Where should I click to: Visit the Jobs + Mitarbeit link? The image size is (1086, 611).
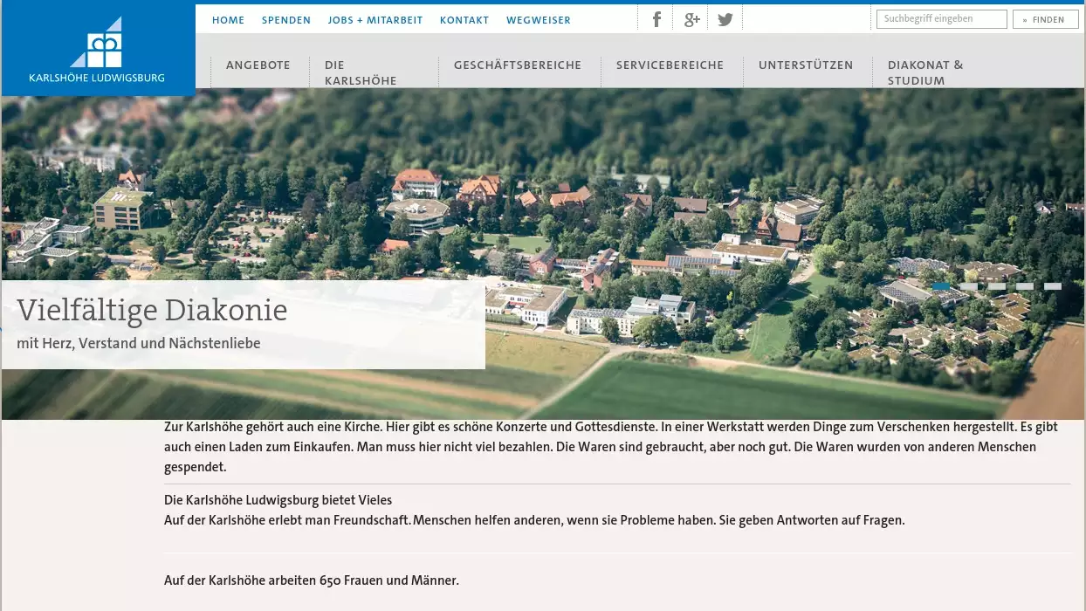[375, 20]
